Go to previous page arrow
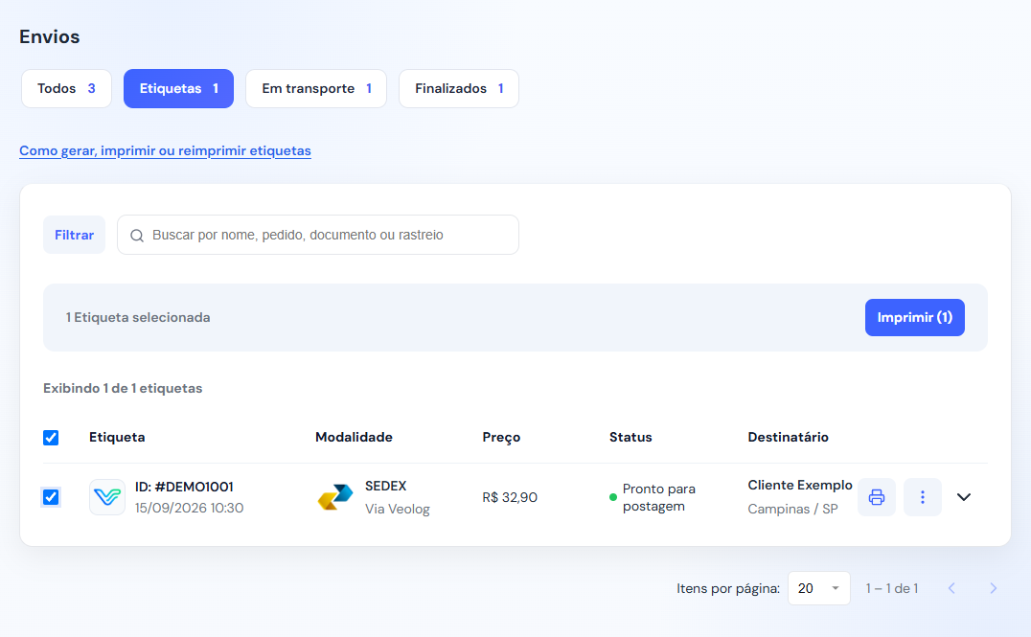This screenshot has width=1031, height=637. [x=951, y=588]
